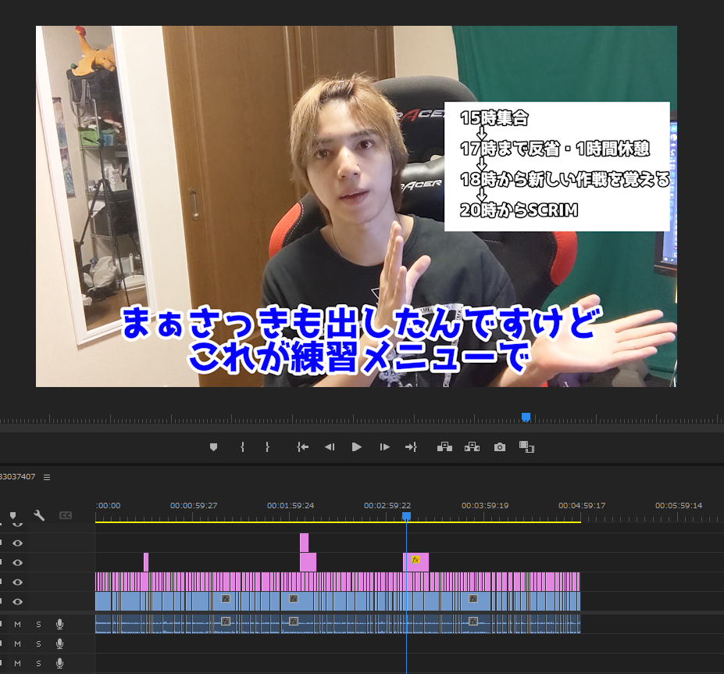Mute the middle empty audio track
This screenshot has width=724, height=674.
pos(17,644)
